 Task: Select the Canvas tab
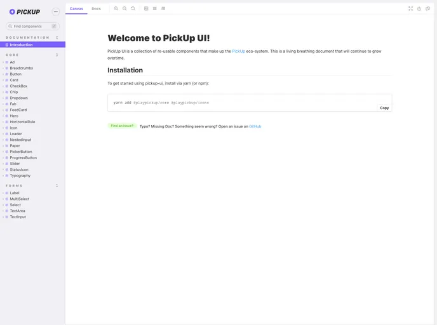(76, 9)
